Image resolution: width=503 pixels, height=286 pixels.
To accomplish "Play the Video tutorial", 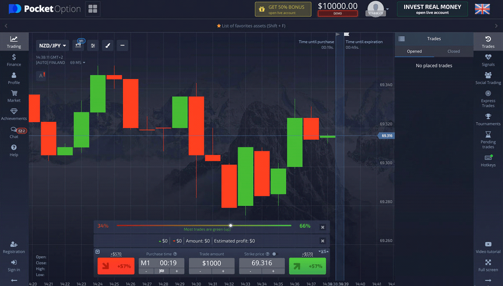I will (x=488, y=247).
